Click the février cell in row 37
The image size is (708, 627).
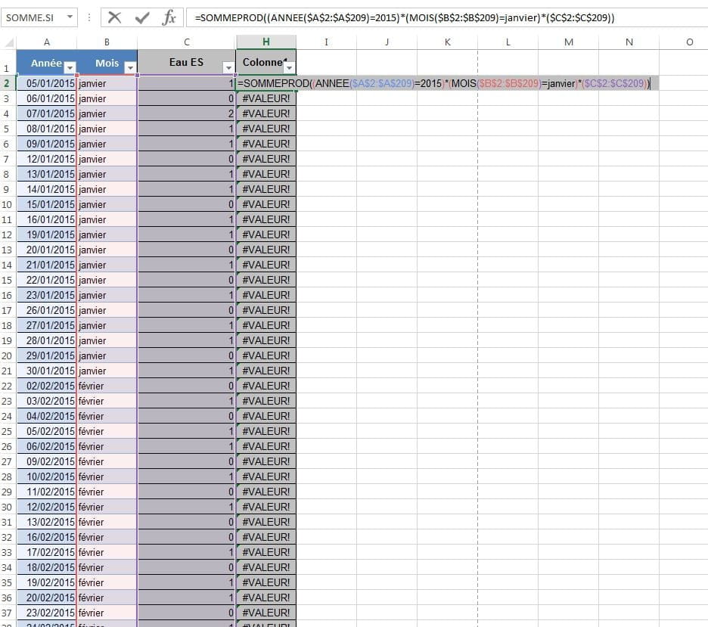pos(107,613)
